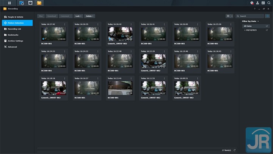Screen dimensions: 273x154
Task: Open options menu for the 16:27:42 recording
Action: [x=64, y=24]
